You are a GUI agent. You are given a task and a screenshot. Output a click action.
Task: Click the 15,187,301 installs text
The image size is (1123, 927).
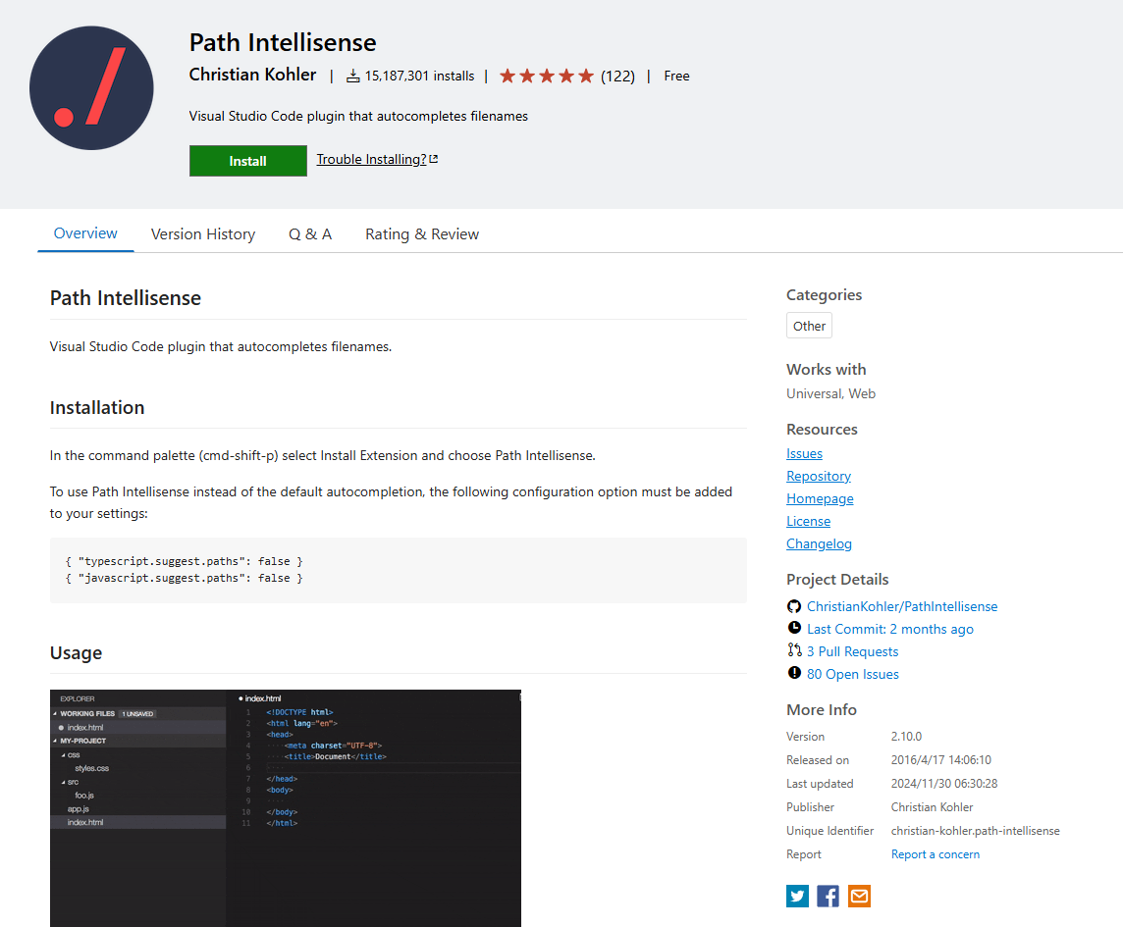pos(419,76)
